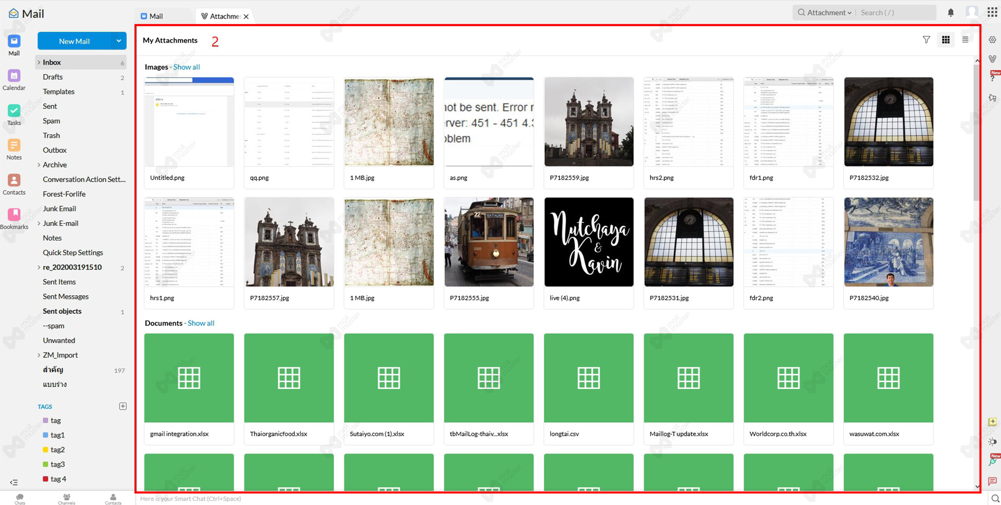Open settings gear in the right rail
Screen dimensions: 1001x505
[x=993, y=40]
